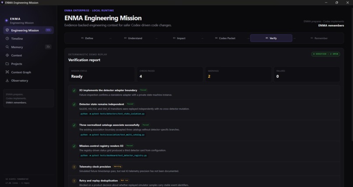
Task: Click 'Detector state remains independent' title
Action: (x=102, y=104)
